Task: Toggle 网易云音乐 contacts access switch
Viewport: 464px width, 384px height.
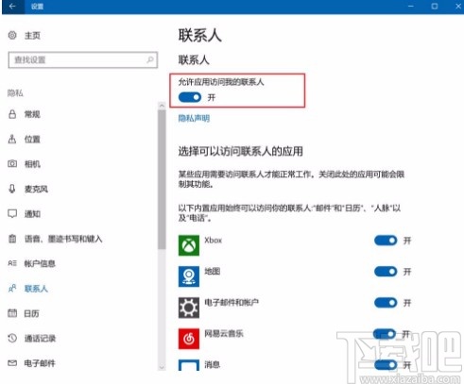Action: click(x=385, y=334)
